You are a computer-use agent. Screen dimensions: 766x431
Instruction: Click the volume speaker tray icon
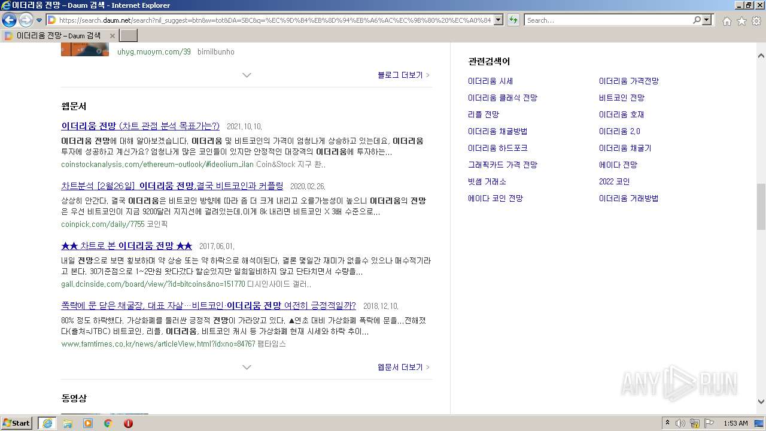[680, 423]
